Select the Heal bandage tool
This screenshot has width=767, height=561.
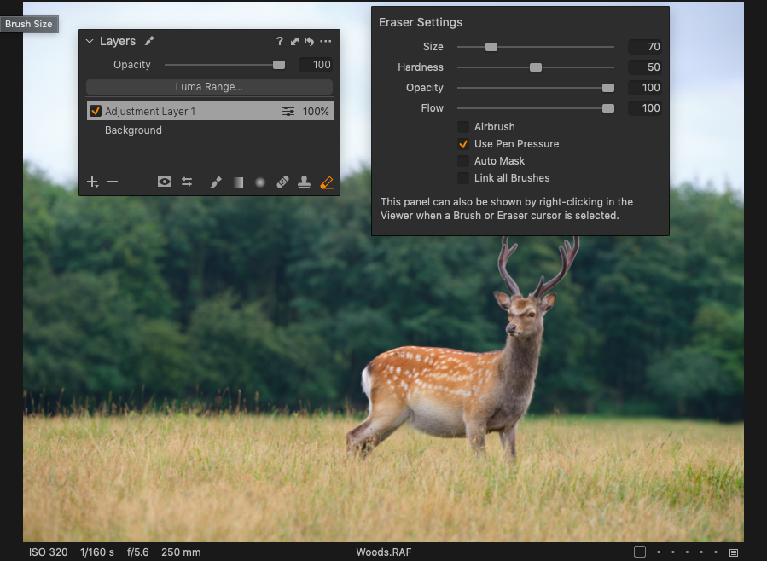tap(282, 182)
